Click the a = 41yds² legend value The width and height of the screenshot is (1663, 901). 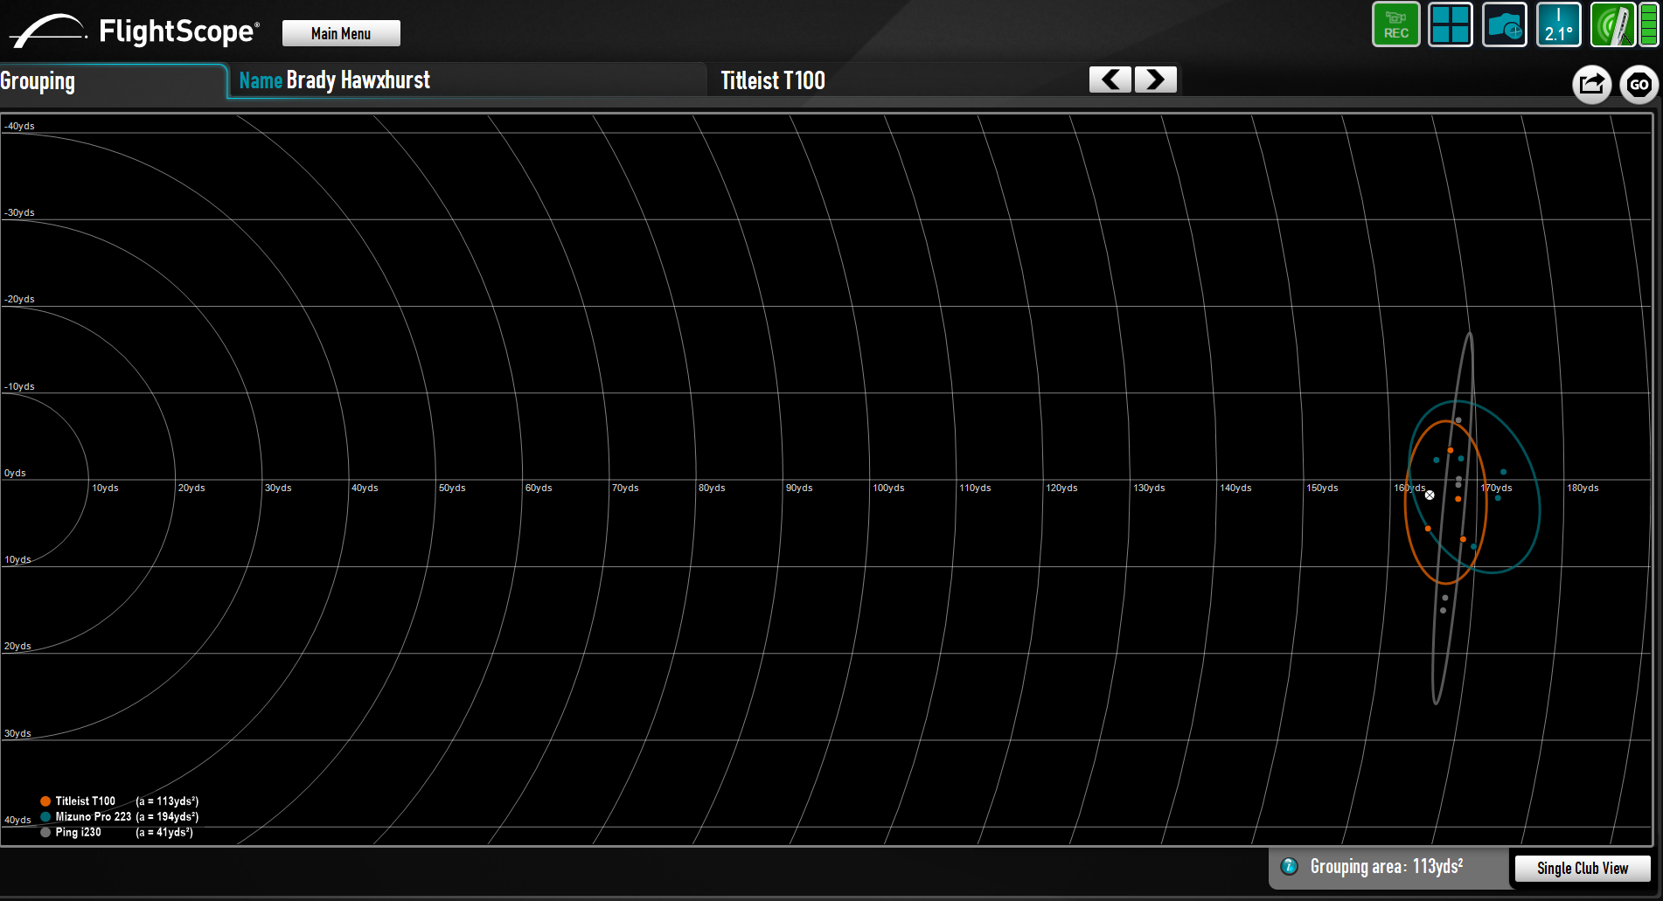(164, 833)
